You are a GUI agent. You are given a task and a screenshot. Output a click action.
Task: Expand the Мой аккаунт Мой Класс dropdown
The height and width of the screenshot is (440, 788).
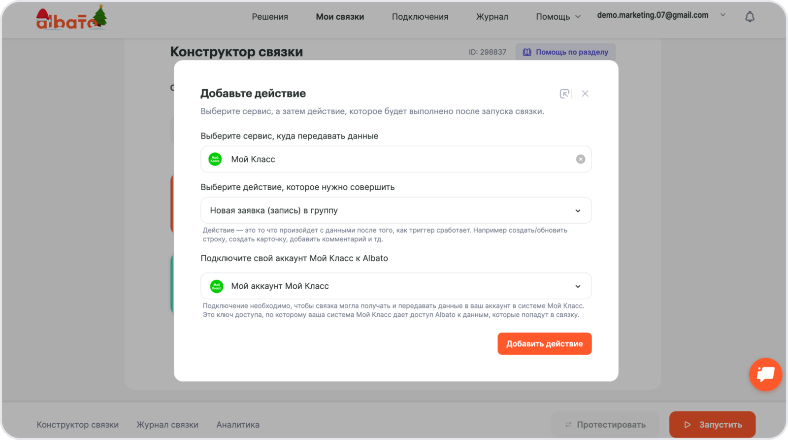(x=578, y=286)
